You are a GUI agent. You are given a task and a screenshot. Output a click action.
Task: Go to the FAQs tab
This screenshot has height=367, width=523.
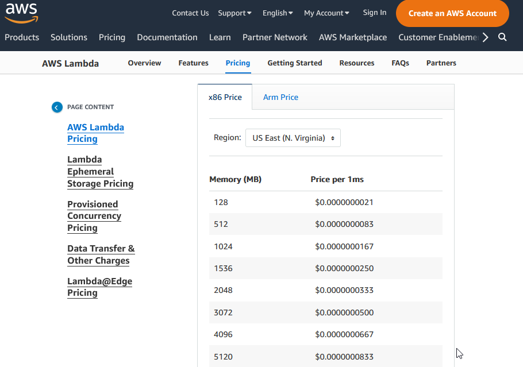pyautogui.click(x=400, y=63)
